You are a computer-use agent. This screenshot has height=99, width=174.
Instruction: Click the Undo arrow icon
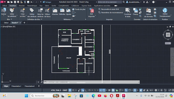[x=31, y=2]
